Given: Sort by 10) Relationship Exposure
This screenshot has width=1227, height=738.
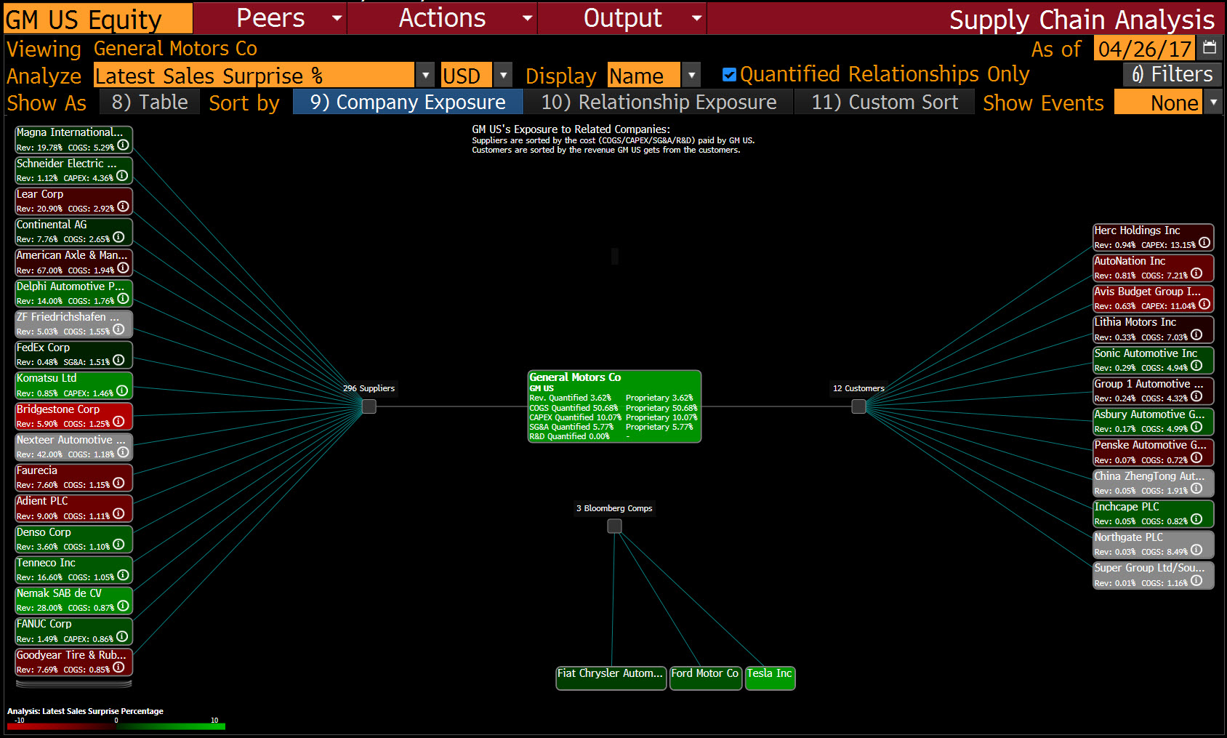Looking at the screenshot, I should point(659,103).
